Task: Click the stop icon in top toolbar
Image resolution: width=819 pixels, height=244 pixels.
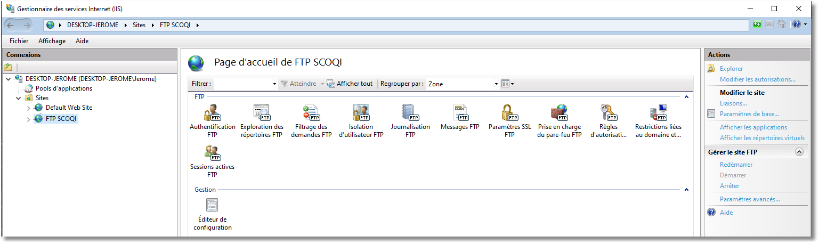Action: [x=769, y=25]
